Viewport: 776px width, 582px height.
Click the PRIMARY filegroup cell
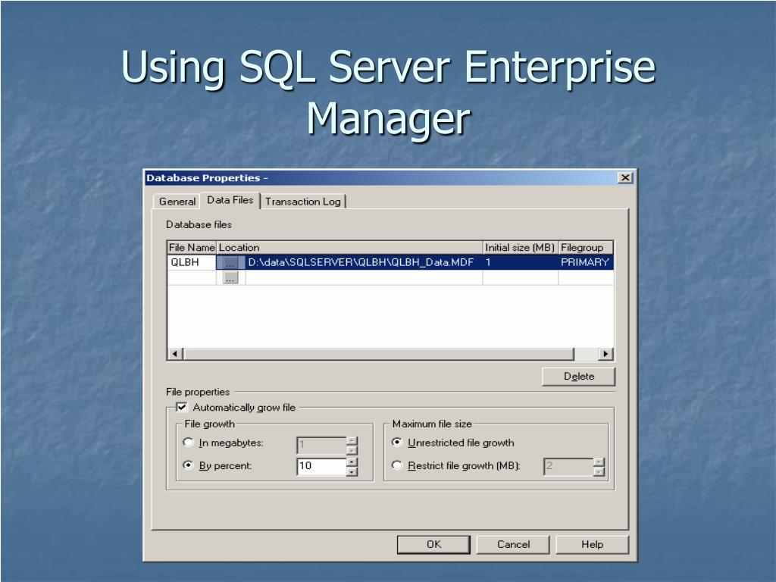[586, 262]
